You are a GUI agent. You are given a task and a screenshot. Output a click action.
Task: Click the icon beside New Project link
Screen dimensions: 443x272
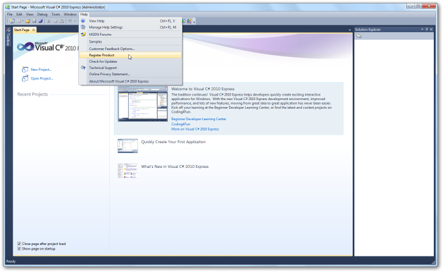25,70
